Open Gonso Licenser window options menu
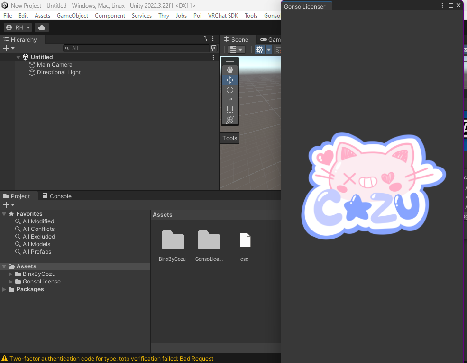Image resolution: width=467 pixels, height=363 pixels. (442, 5)
